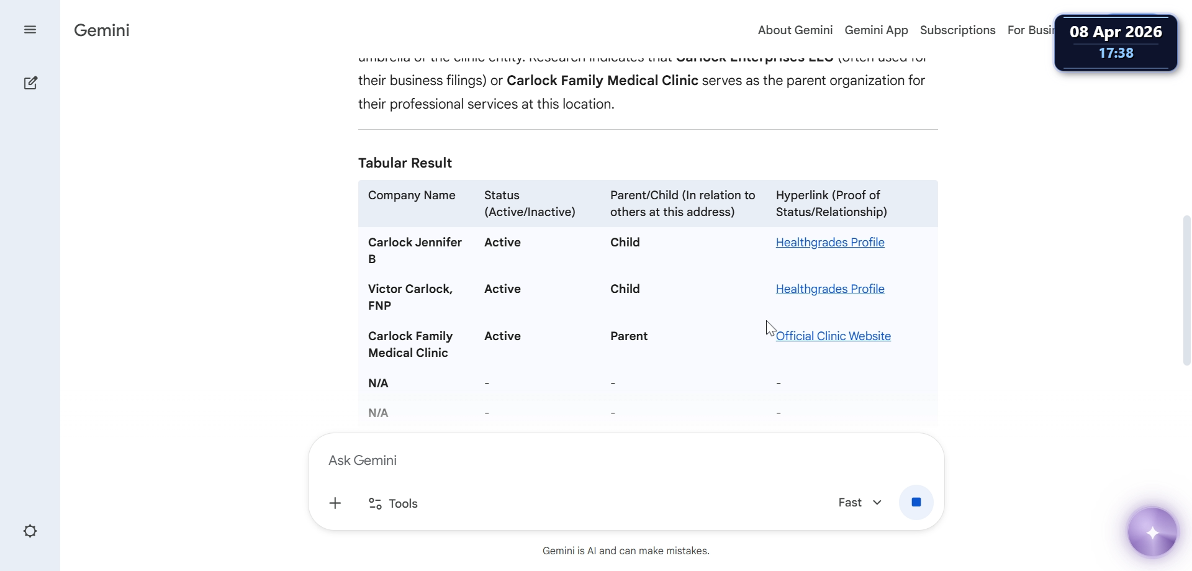Open Healthgrades Profile for Victor Carlock, FNP

830,289
